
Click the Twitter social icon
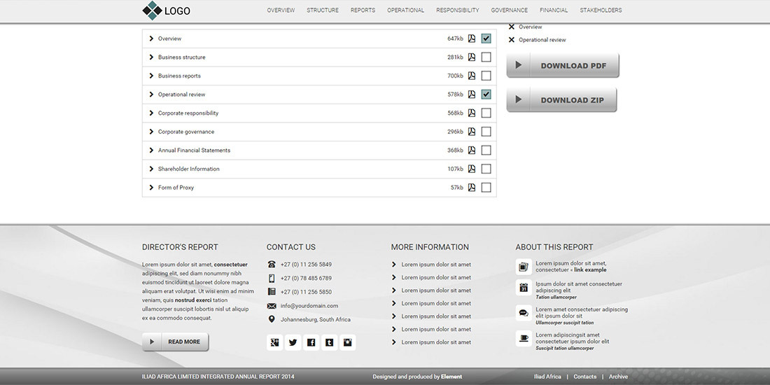coord(293,342)
